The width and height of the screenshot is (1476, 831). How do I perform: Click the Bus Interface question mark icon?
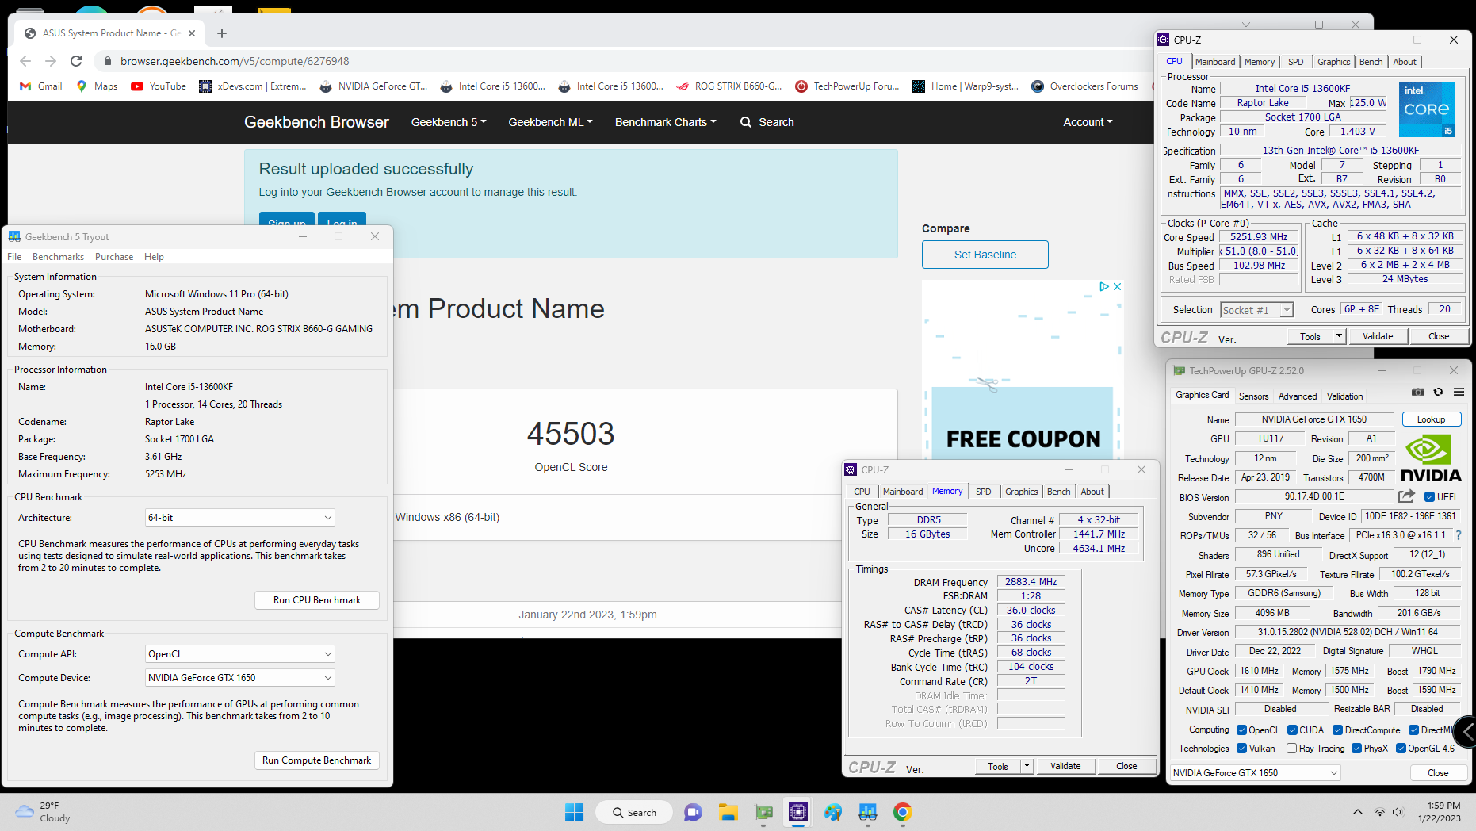(x=1459, y=535)
